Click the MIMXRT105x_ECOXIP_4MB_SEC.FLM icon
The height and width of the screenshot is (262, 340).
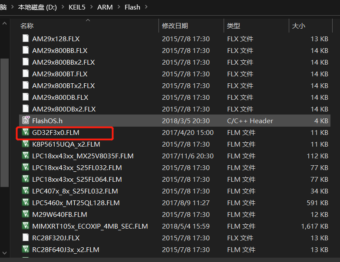(x=26, y=226)
